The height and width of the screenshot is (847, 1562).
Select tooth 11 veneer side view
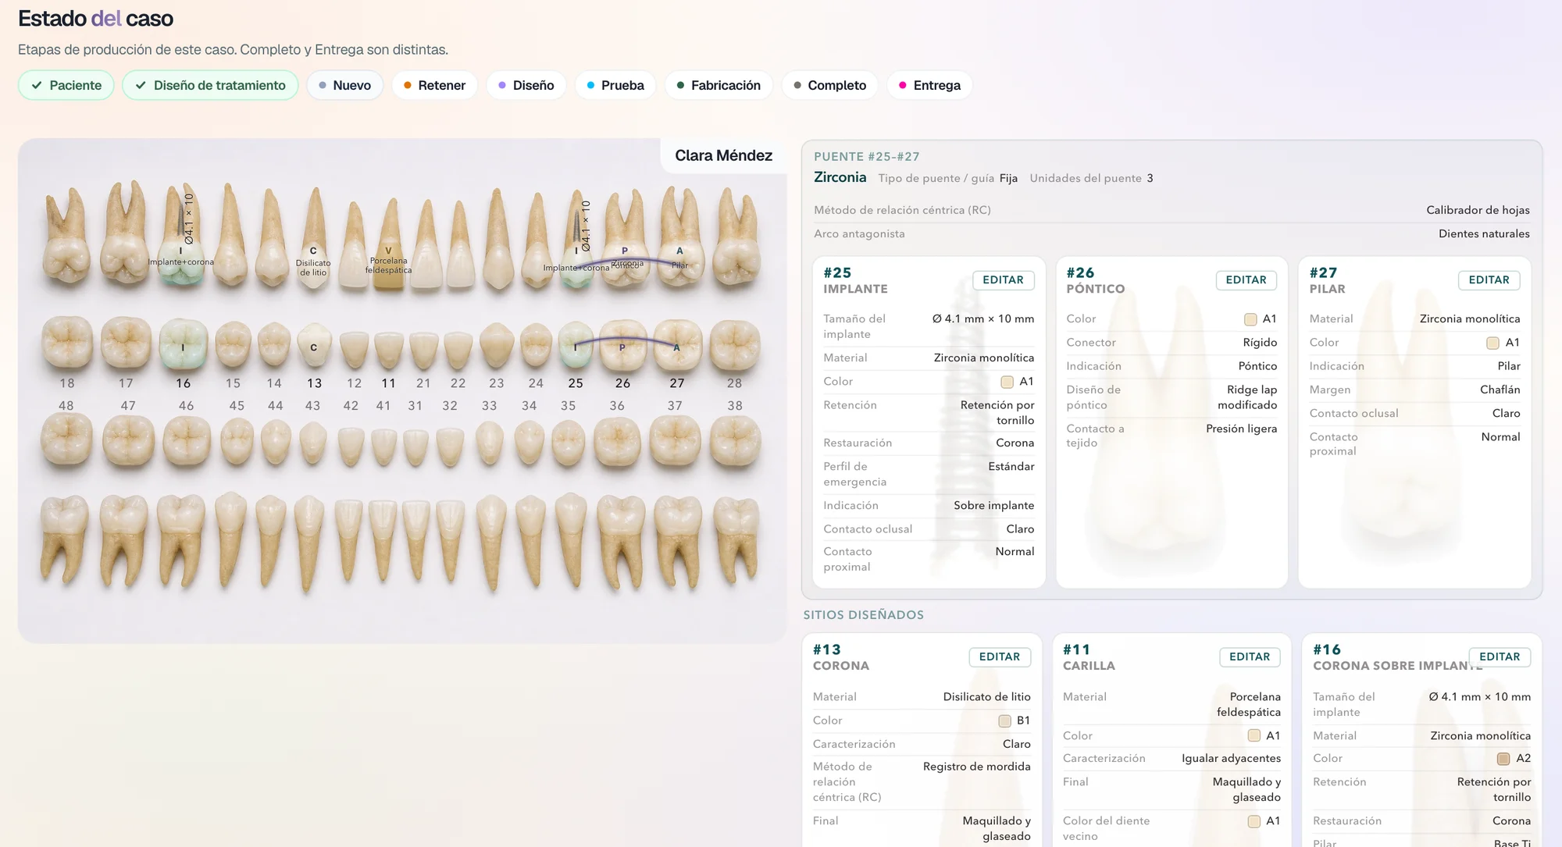pyautogui.click(x=388, y=246)
